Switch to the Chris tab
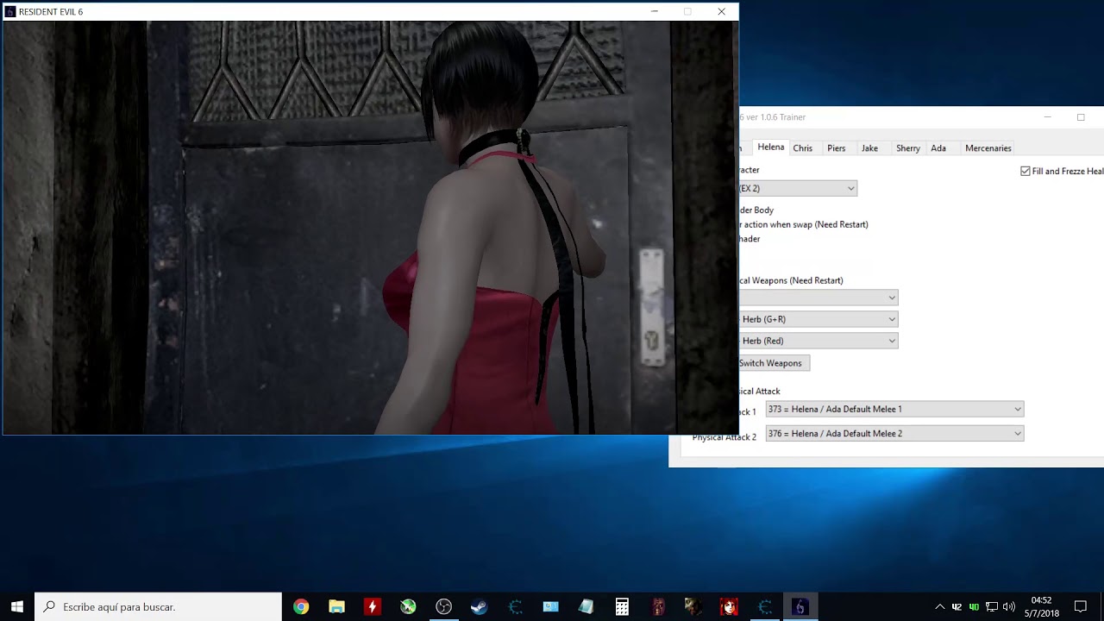 (803, 148)
